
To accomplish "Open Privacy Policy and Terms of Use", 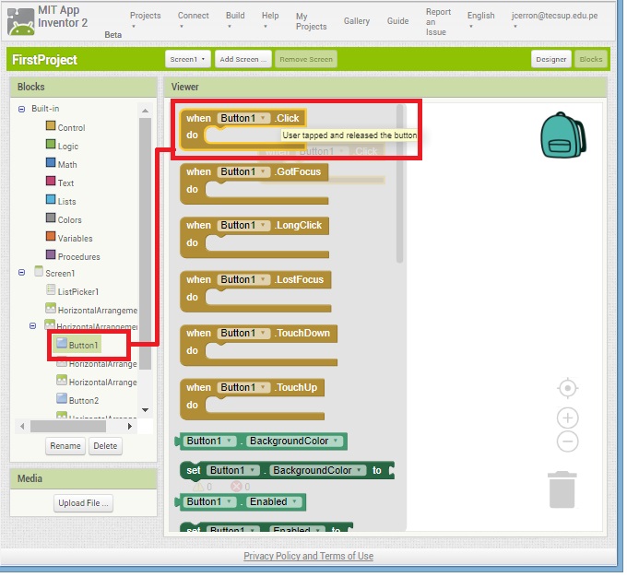I will point(308,556).
